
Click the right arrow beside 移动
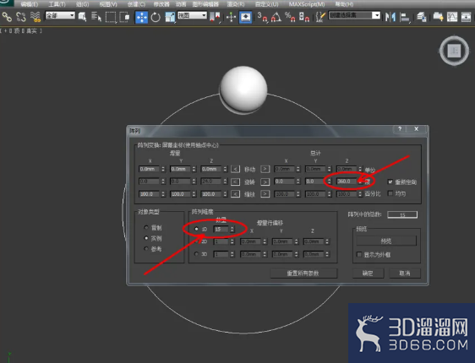[265, 169]
